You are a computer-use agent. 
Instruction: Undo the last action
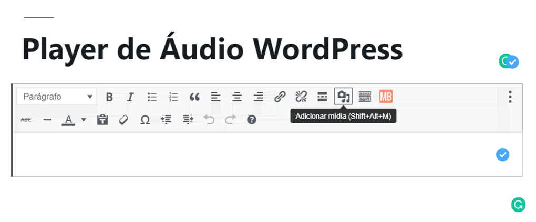[x=209, y=120]
